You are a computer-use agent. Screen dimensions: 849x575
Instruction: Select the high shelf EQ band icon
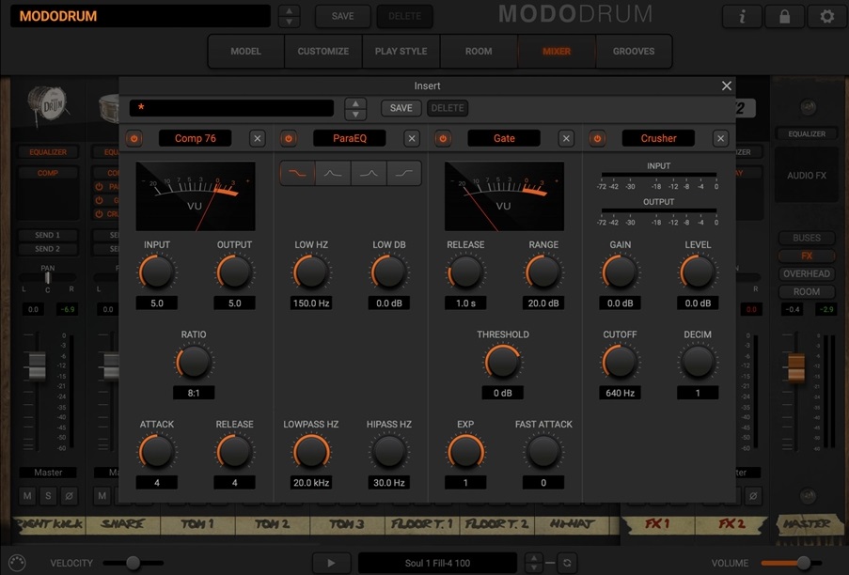pos(404,174)
